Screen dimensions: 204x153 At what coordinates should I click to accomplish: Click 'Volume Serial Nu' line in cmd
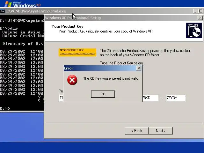[x=23, y=36]
